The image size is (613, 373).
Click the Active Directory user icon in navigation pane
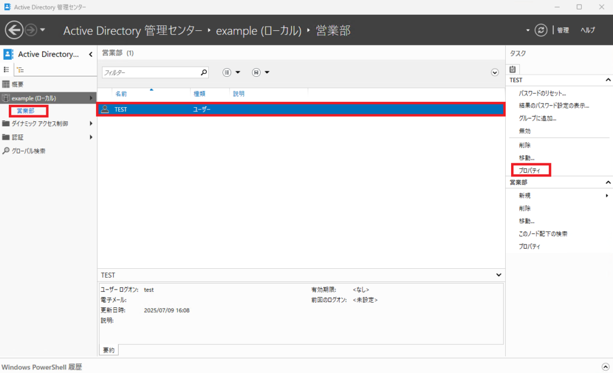[8, 54]
